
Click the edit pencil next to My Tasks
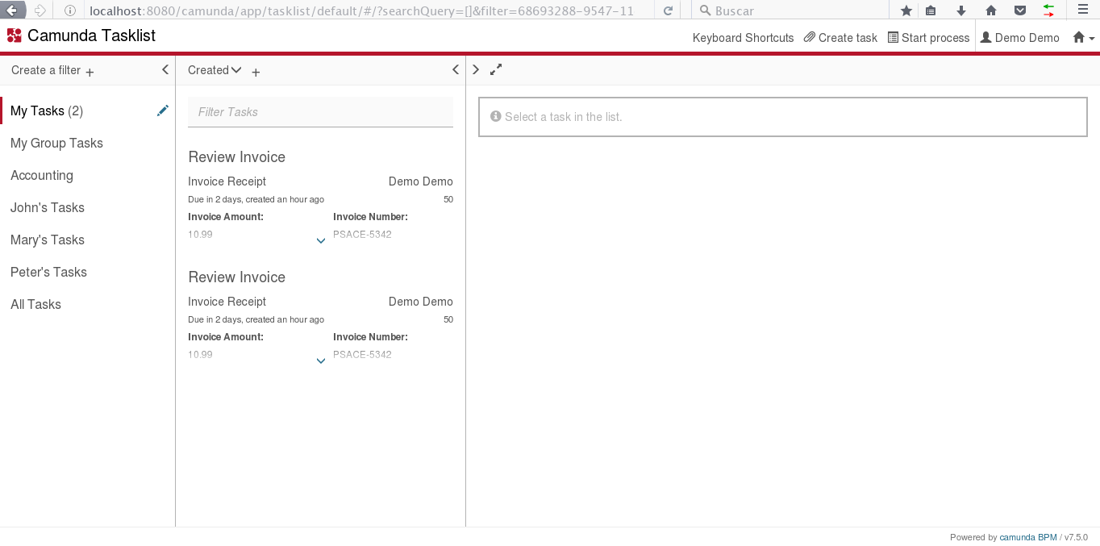(163, 110)
